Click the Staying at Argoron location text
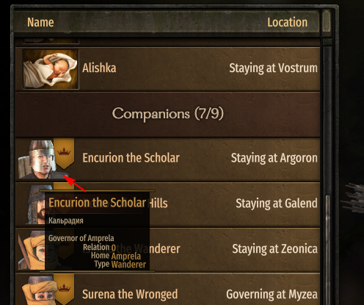The image size is (364, 305). click(274, 158)
